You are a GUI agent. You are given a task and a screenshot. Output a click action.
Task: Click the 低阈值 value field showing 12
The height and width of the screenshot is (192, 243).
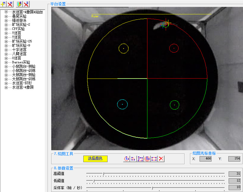pyautogui.click(x=235, y=181)
